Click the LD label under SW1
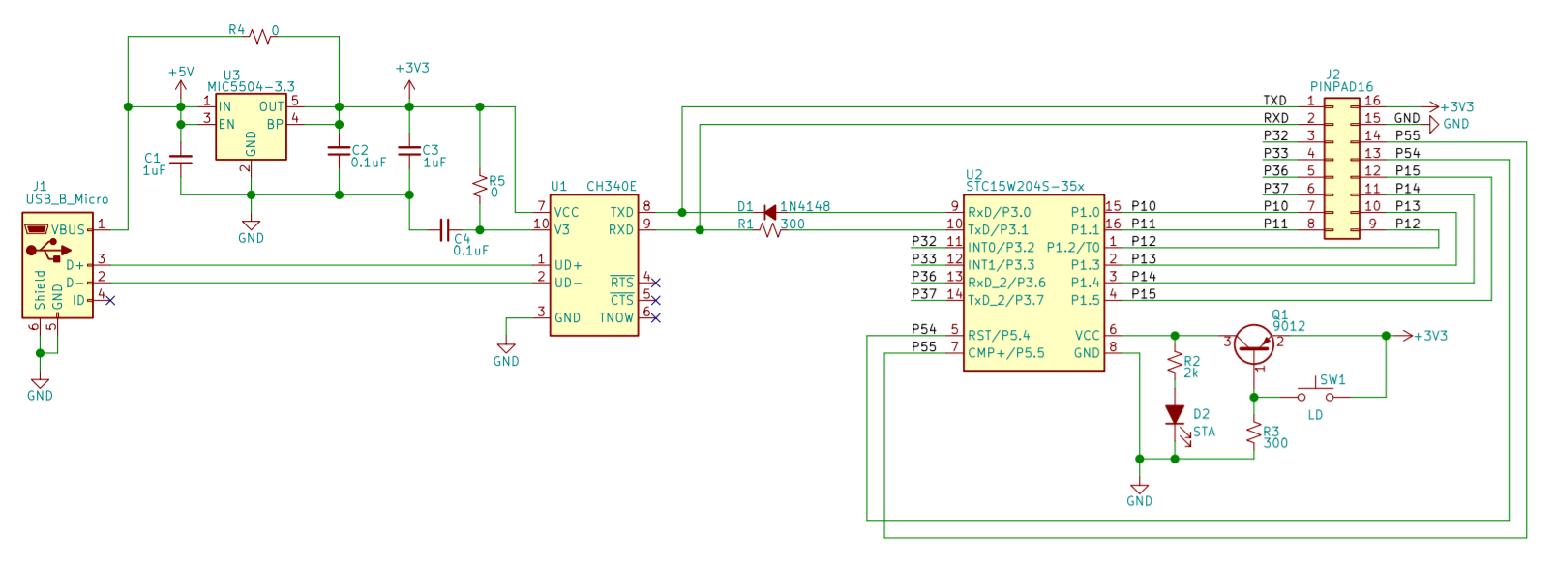 pyautogui.click(x=1315, y=415)
